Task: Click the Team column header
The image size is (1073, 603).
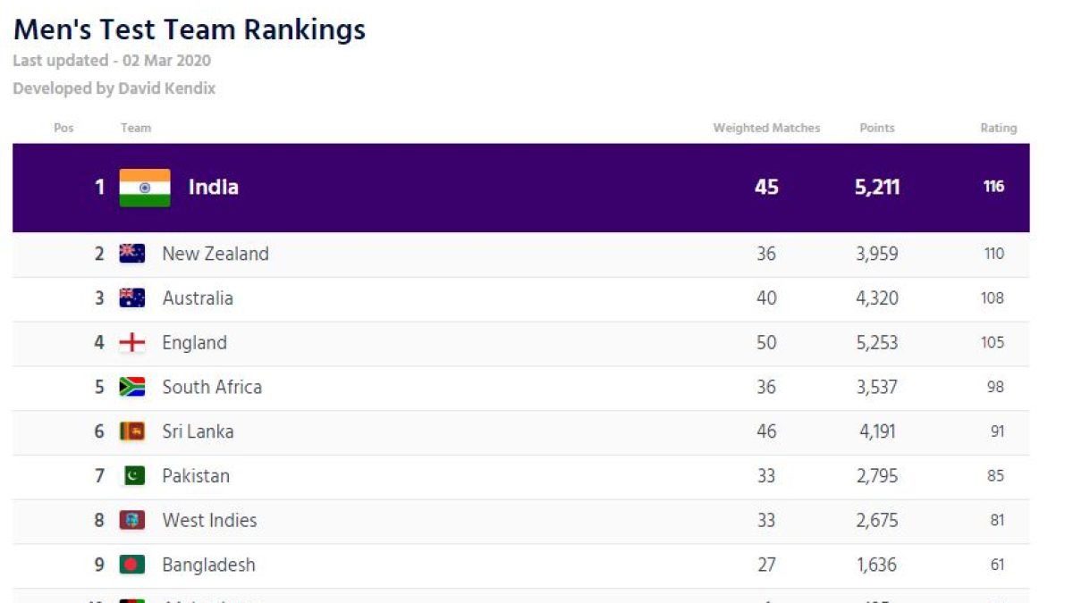Action: click(x=136, y=128)
